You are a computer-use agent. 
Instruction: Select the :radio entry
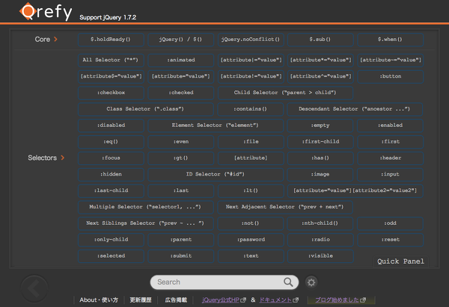(320, 239)
